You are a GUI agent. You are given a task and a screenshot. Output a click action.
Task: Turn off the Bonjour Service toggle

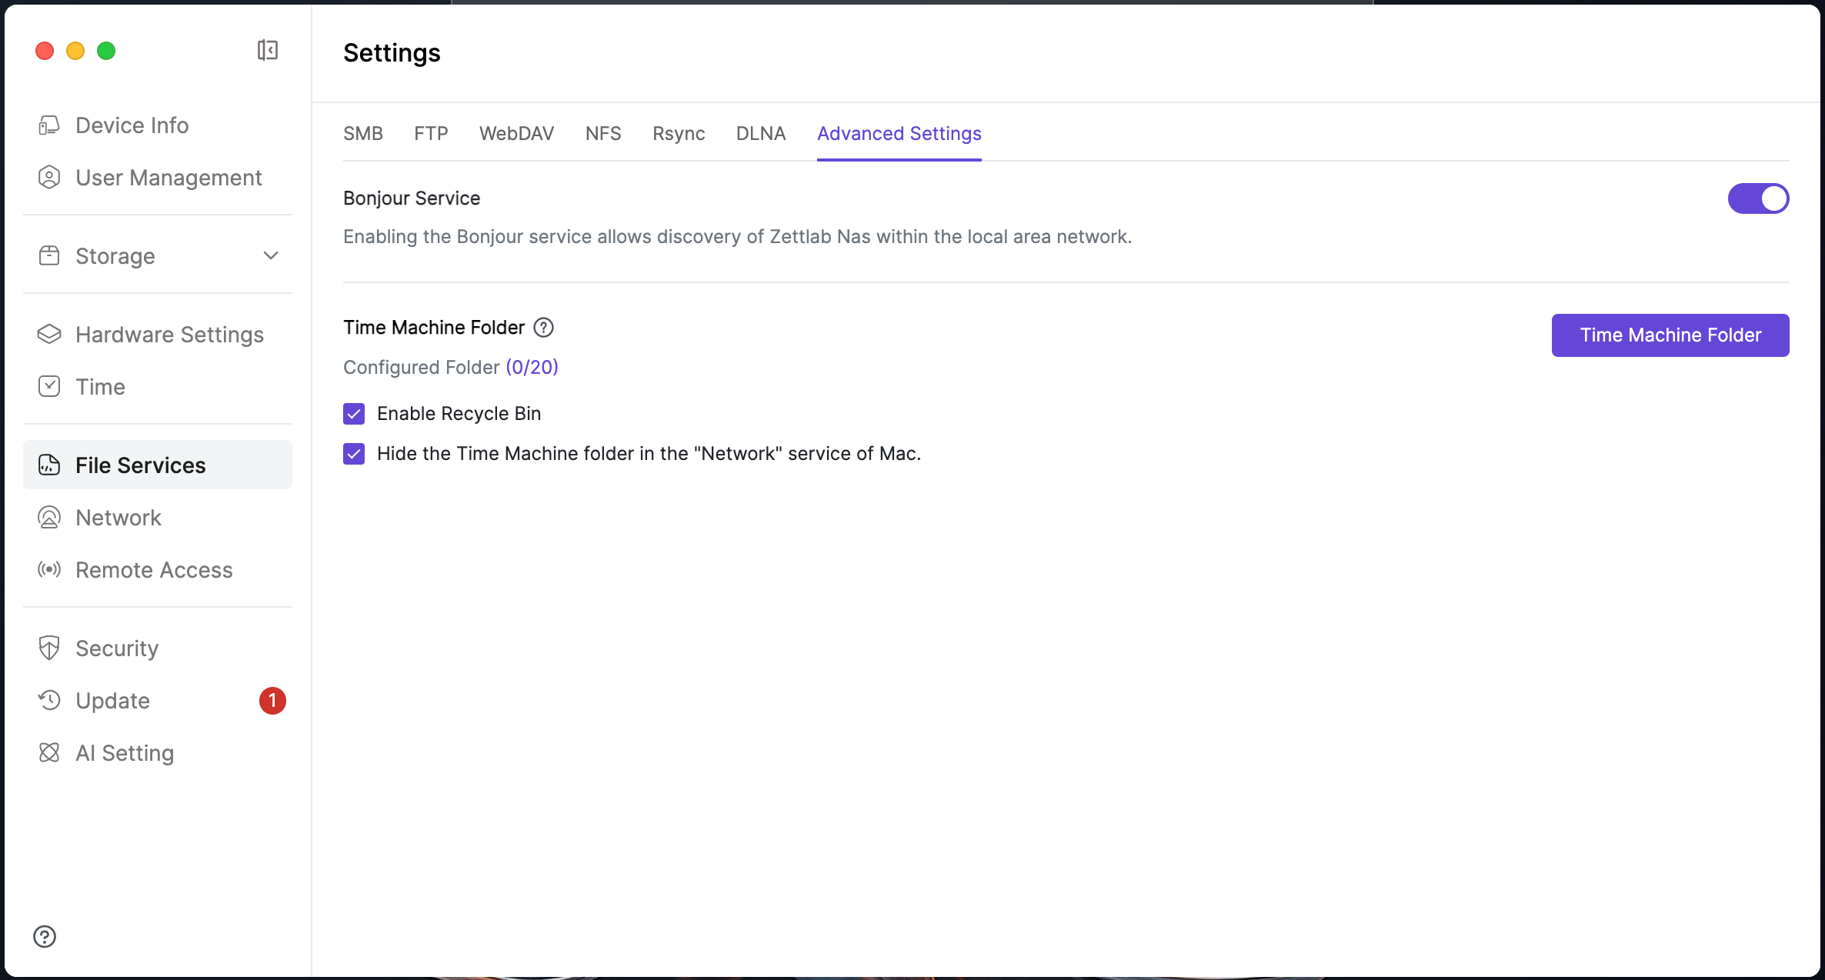click(1757, 198)
